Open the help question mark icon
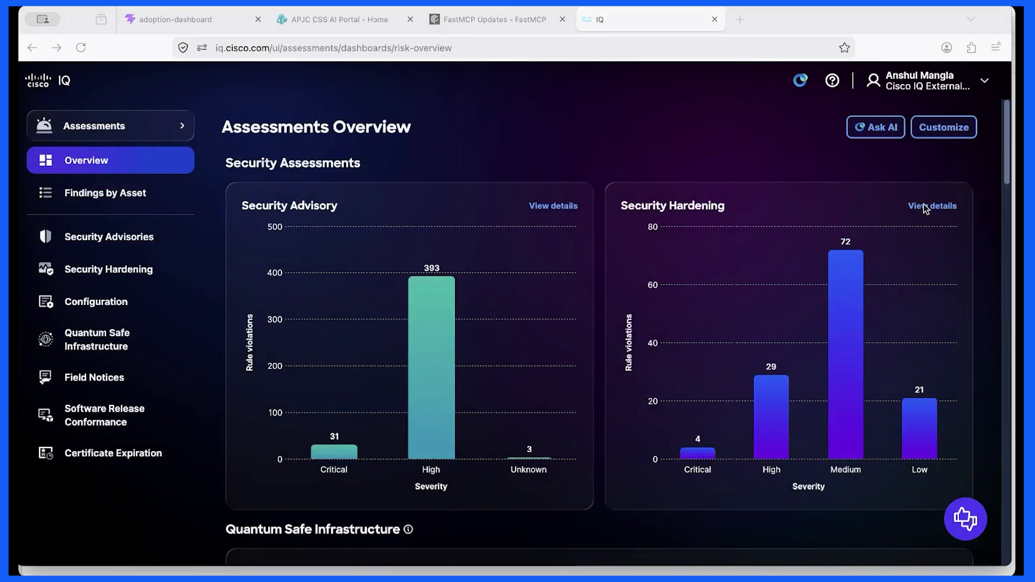 click(832, 81)
